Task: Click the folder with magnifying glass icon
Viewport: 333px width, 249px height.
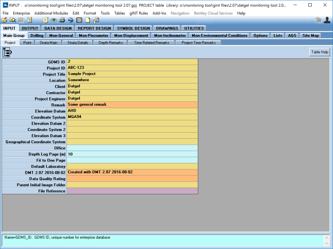Action: (13, 20)
